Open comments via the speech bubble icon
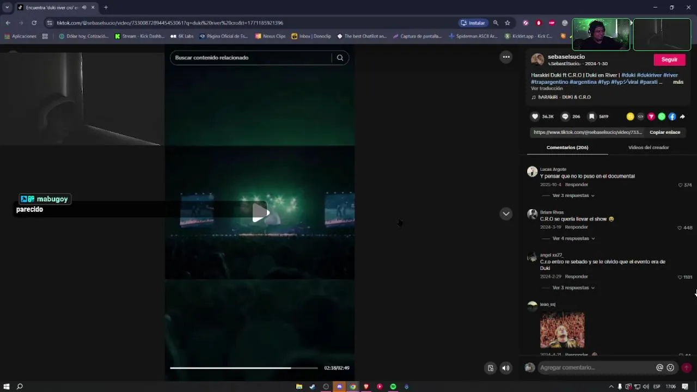The height and width of the screenshot is (392, 697). click(x=565, y=117)
